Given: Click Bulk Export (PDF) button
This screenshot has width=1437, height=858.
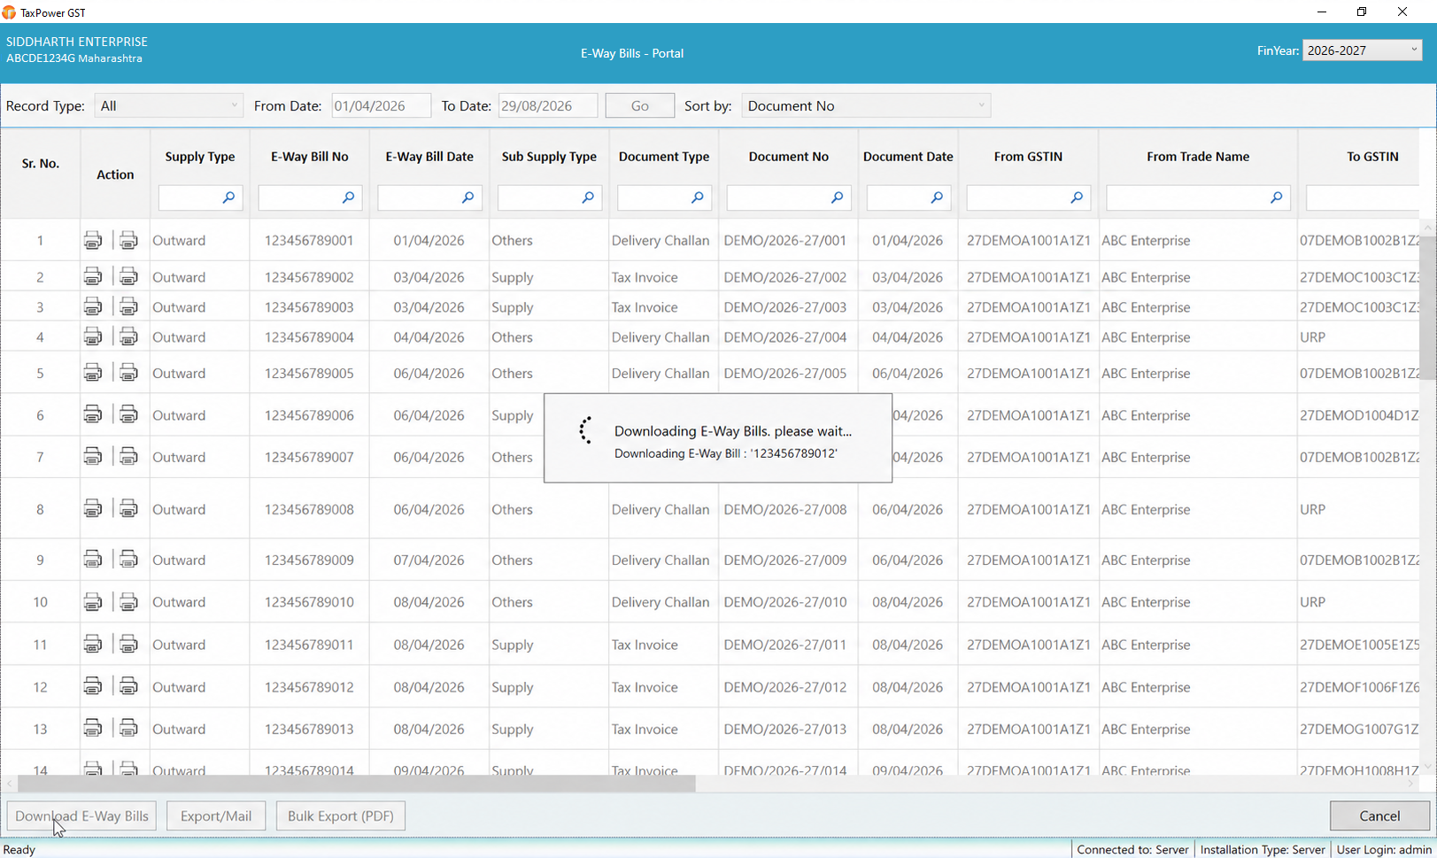Looking at the screenshot, I should point(341,815).
